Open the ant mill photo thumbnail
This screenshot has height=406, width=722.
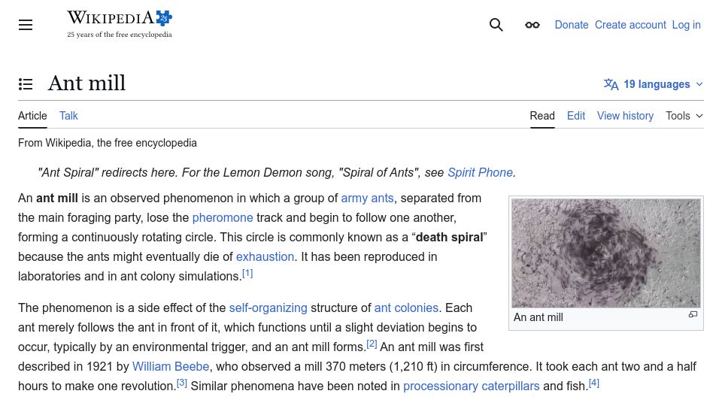pos(606,253)
